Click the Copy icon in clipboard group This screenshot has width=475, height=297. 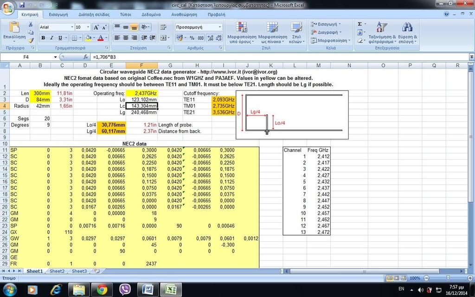[x=31, y=32]
